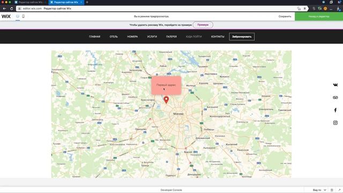This screenshot has height=193, width=343.
Task: Open the ГЛАВНАЯ menu page
Action: click(94, 37)
